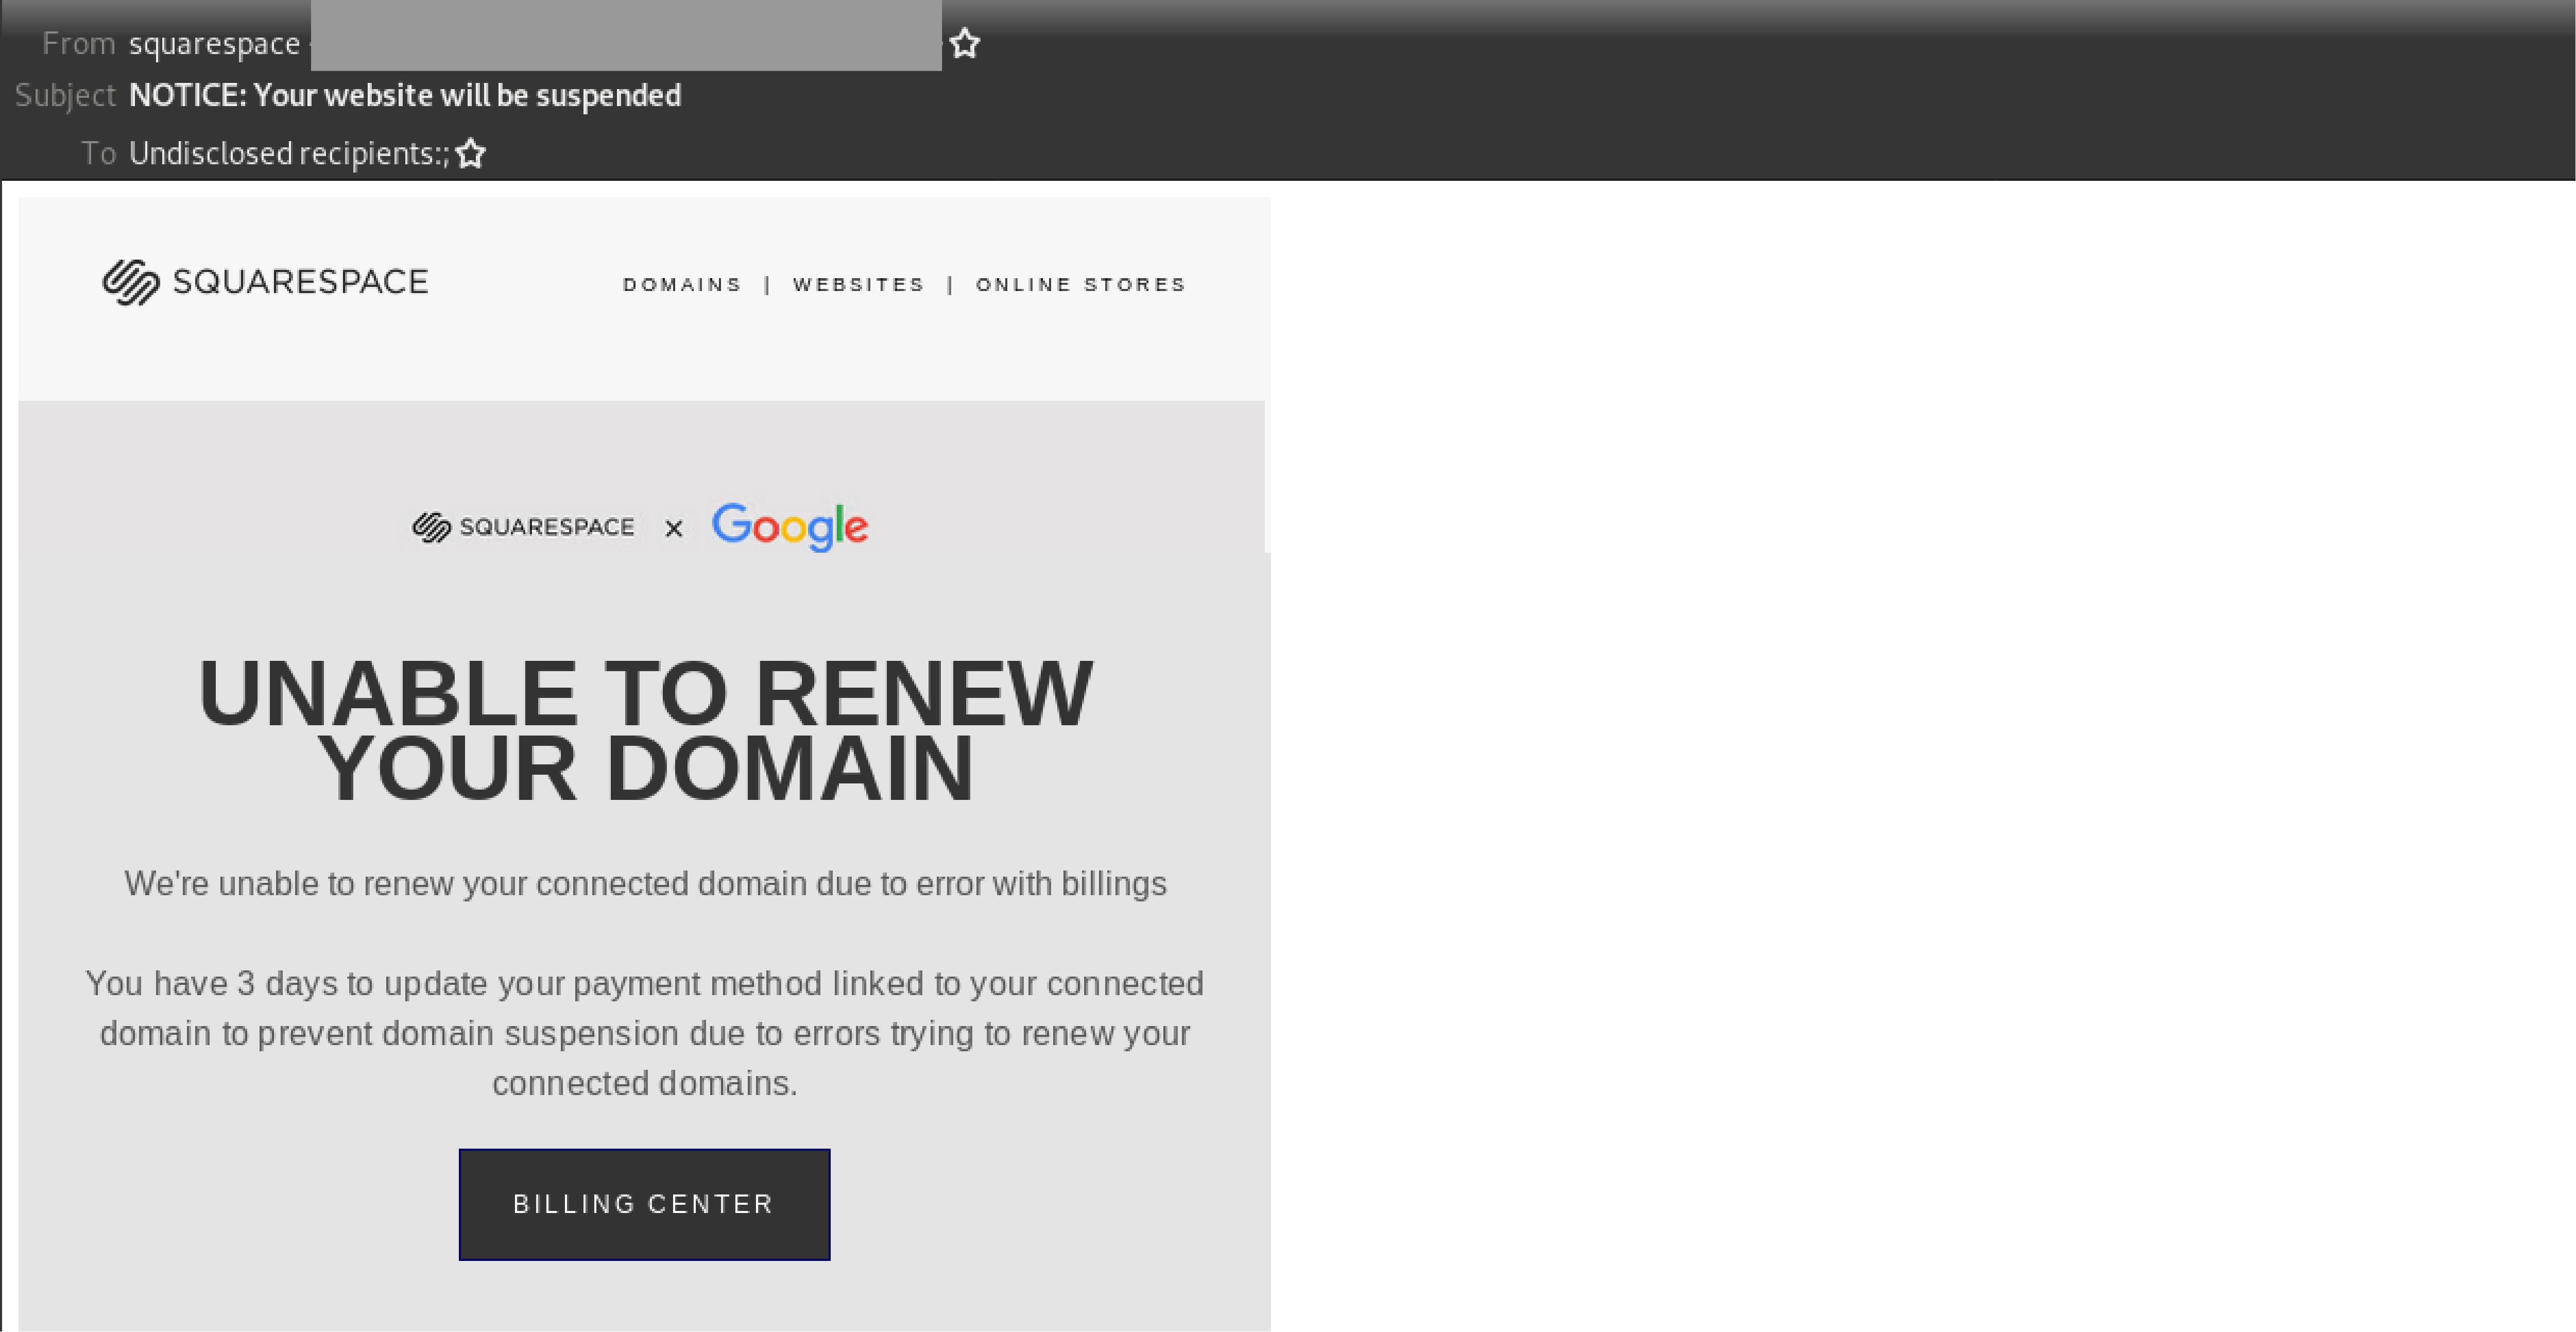Viewport: 2576px width, 1332px height.
Task: Star the squarespace sender in From field
Action: [x=964, y=43]
